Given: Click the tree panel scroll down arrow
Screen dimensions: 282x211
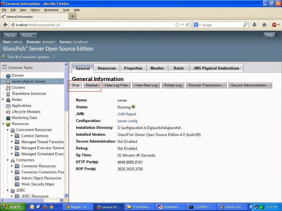Looking at the screenshot, I should click(x=66, y=195).
